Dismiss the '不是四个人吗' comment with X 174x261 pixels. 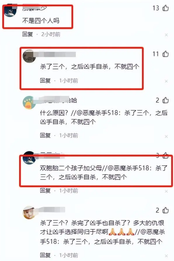[x=166, y=35]
